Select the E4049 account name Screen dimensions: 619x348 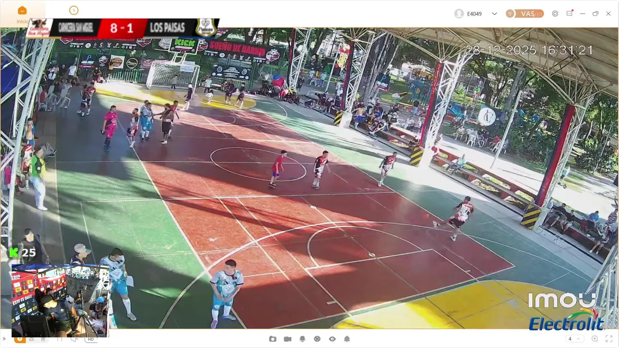click(x=474, y=14)
